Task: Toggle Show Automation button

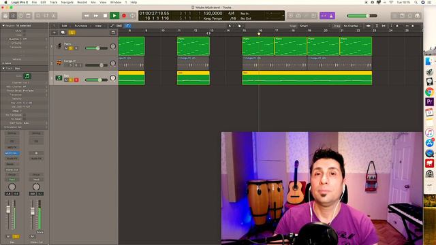Action: (x=112, y=26)
